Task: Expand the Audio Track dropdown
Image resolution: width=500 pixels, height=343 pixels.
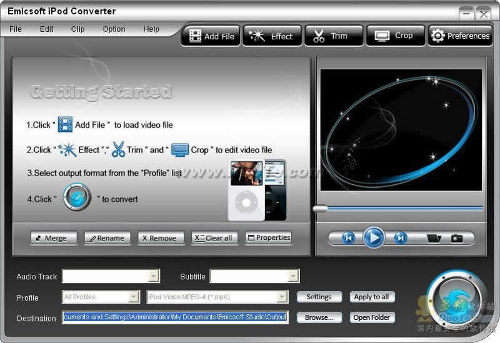Action: (154, 276)
